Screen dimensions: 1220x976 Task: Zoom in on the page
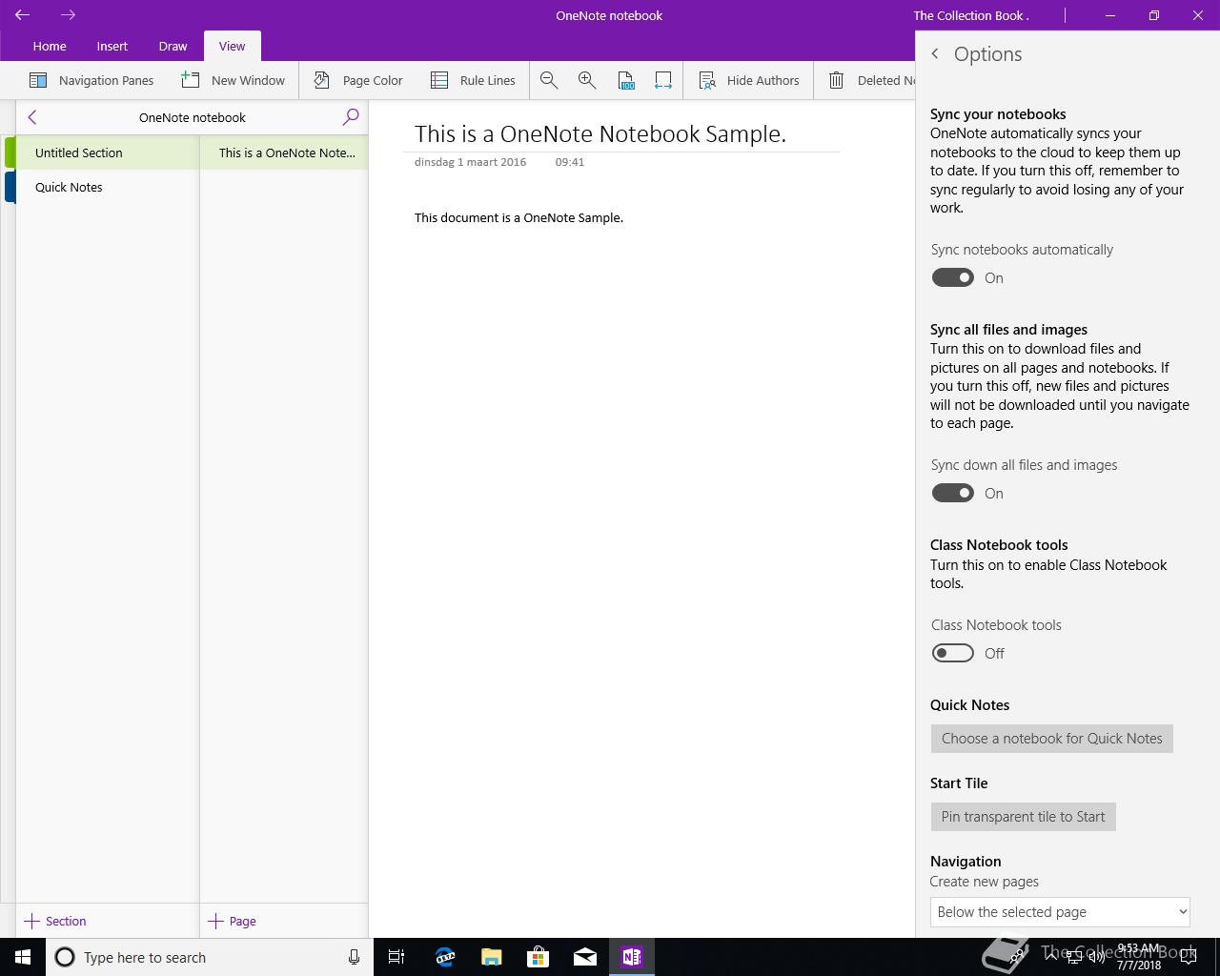click(587, 80)
